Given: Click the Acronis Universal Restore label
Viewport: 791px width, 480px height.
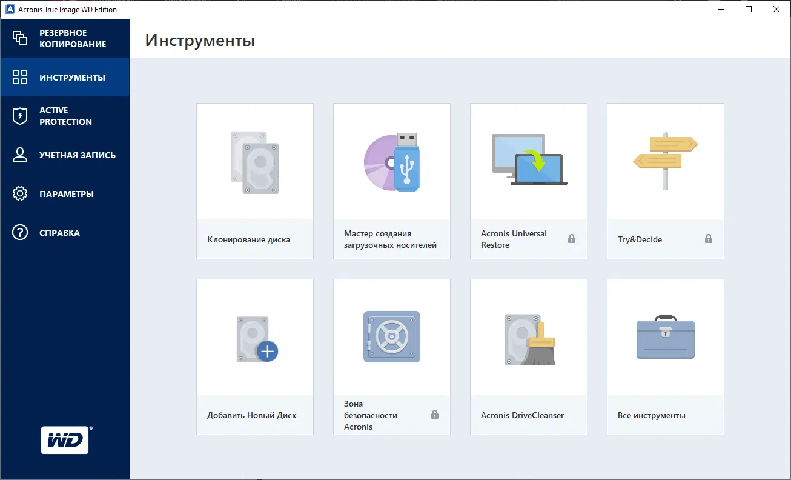Looking at the screenshot, I should [x=514, y=239].
